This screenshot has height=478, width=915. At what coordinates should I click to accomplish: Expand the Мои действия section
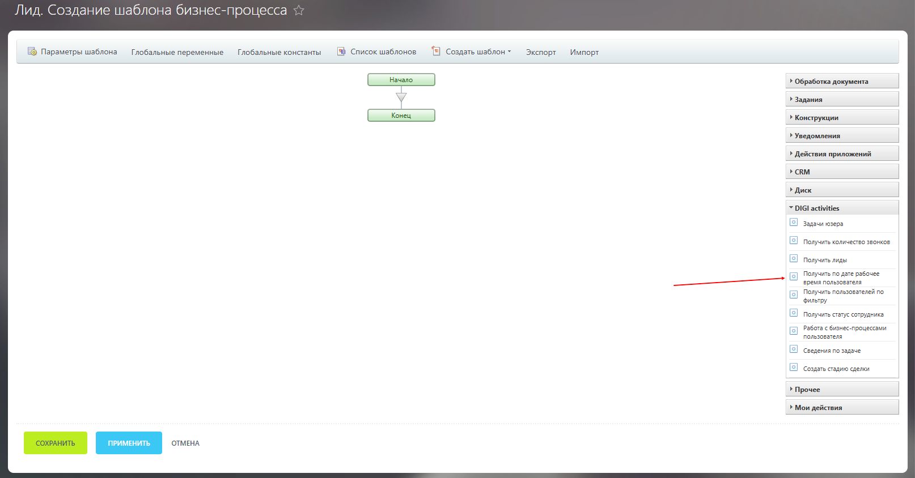(x=842, y=407)
